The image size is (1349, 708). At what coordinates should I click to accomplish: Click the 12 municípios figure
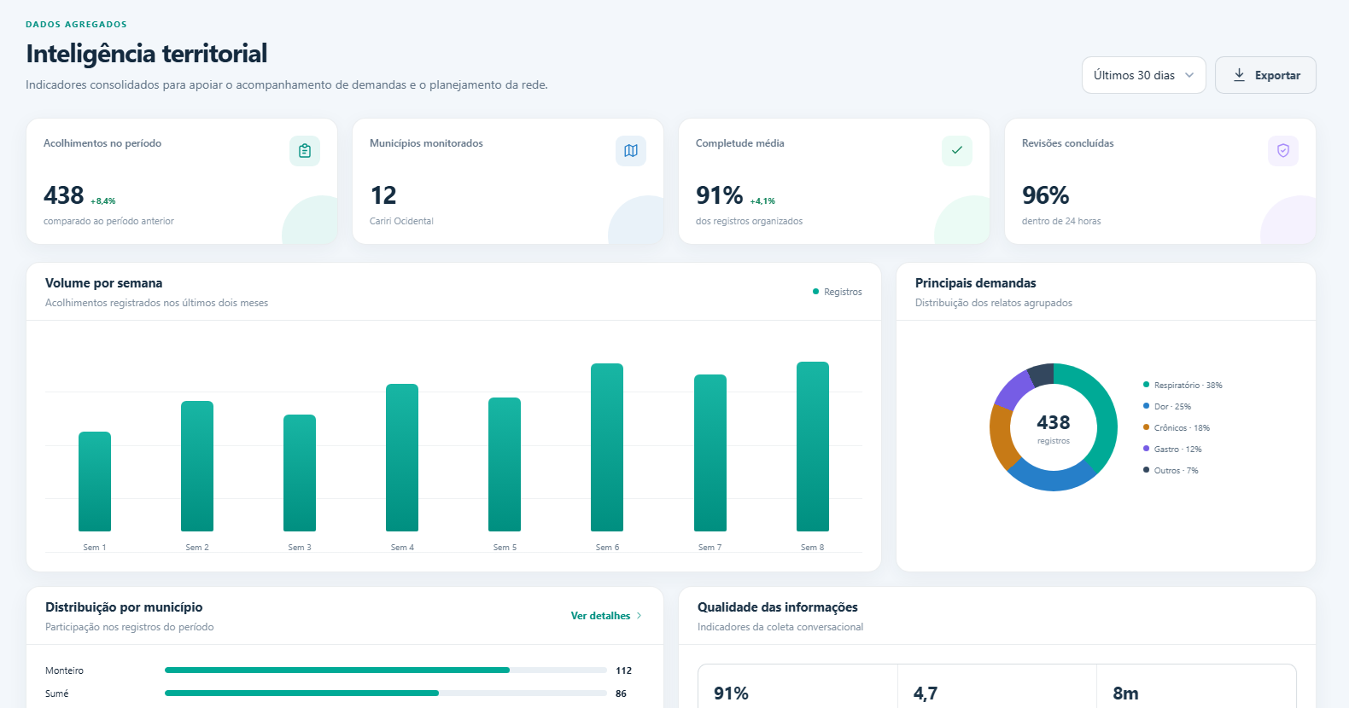383,195
